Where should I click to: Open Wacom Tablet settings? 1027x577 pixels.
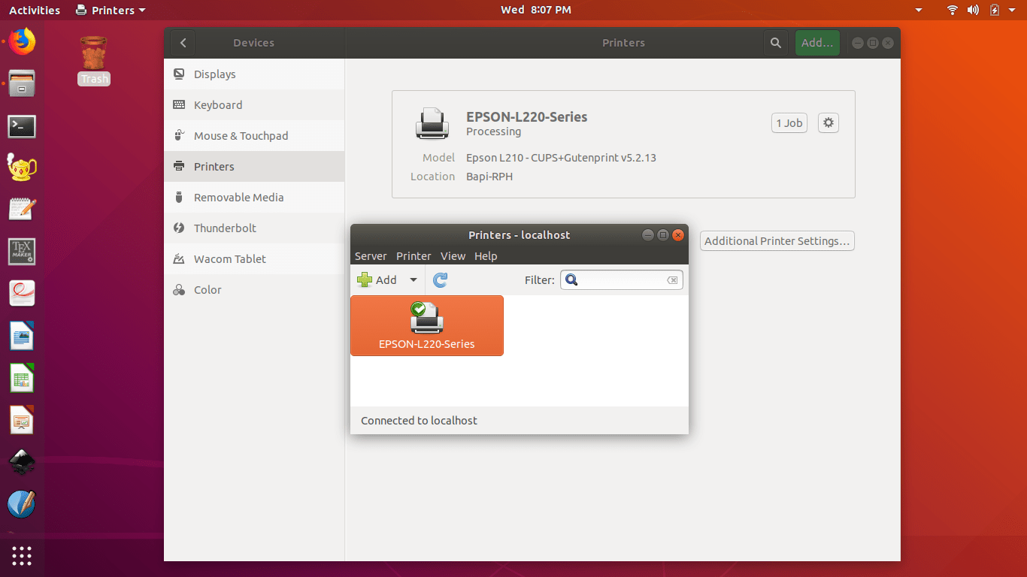254,259
